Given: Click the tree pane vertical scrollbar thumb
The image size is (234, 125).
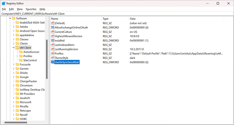Looking at the screenshot, I should [47, 59].
